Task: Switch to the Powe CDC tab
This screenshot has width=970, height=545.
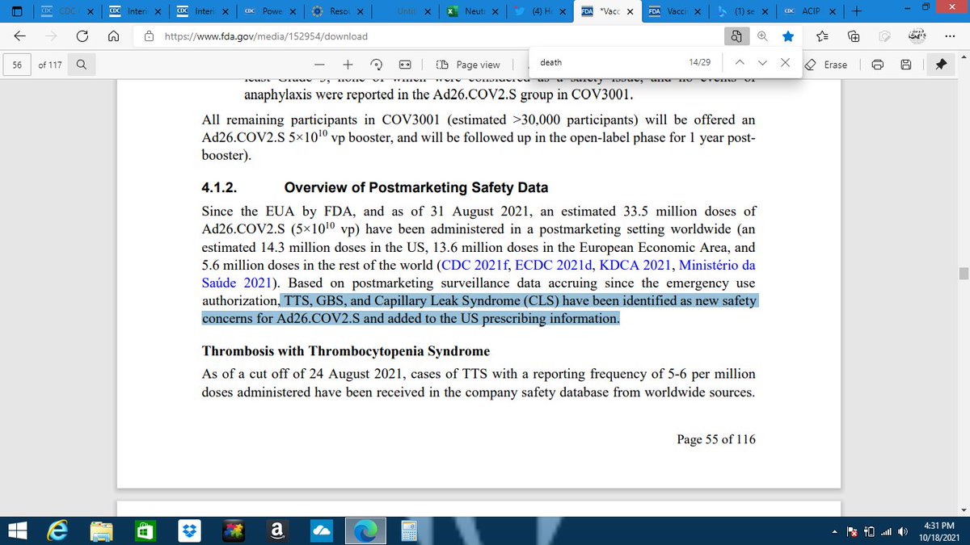Action: pyautogui.click(x=270, y=11)
